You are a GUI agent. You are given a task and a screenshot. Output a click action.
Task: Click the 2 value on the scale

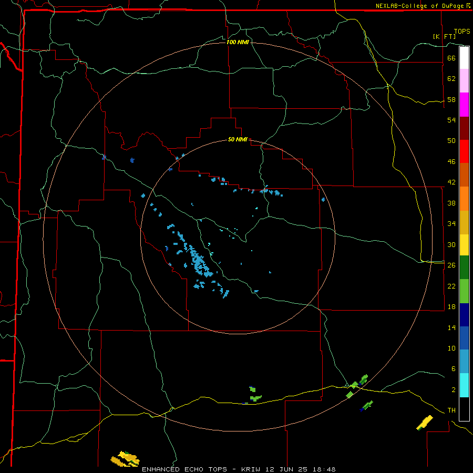tap(454, 390)
